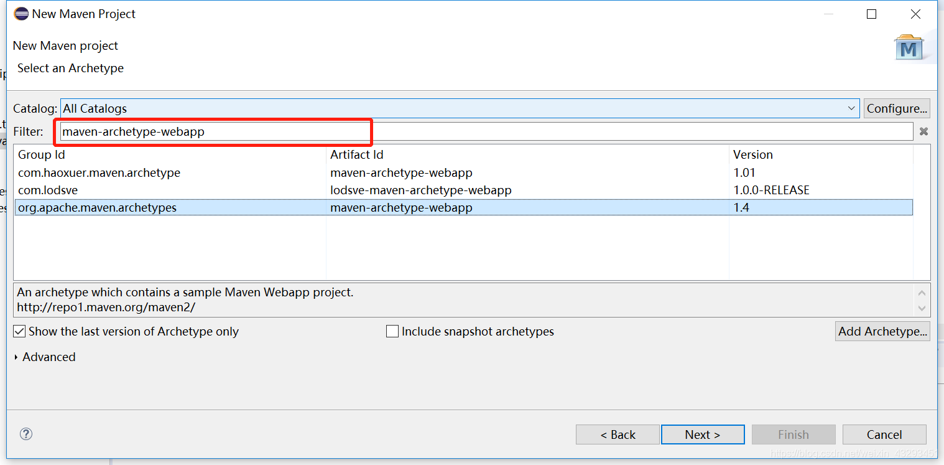Click the Add Archetype... button
The height and width of the screenshot is (465, 944).
[882, 331]
